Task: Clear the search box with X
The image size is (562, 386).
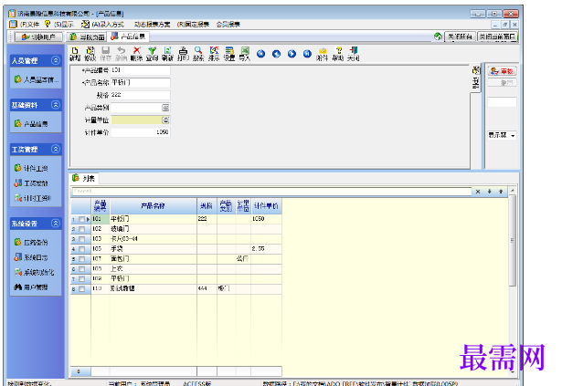Action: [478, 192]
